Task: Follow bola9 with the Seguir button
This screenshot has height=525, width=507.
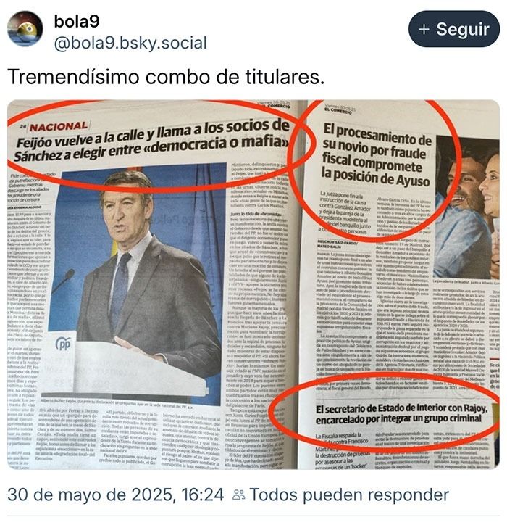Action: 454,29
